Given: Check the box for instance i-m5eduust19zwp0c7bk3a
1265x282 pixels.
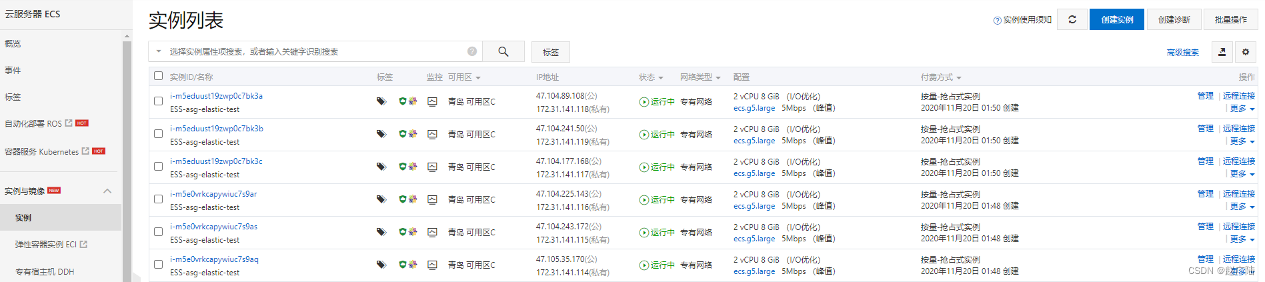Looking at the screenshot, I should tap(158, 101).
